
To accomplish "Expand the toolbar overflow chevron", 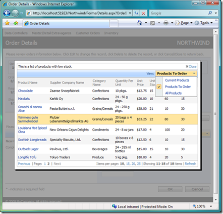I will 216,20.
